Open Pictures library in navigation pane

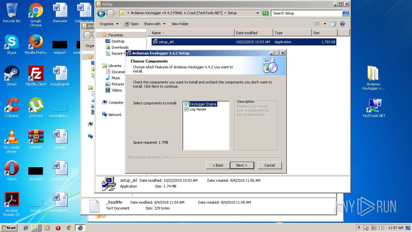coord(118,84)
